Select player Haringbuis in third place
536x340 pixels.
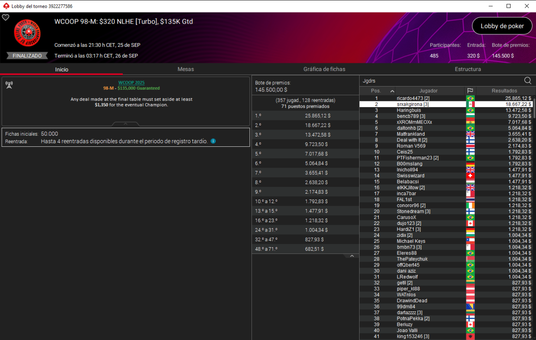click(x=409, y=110)
